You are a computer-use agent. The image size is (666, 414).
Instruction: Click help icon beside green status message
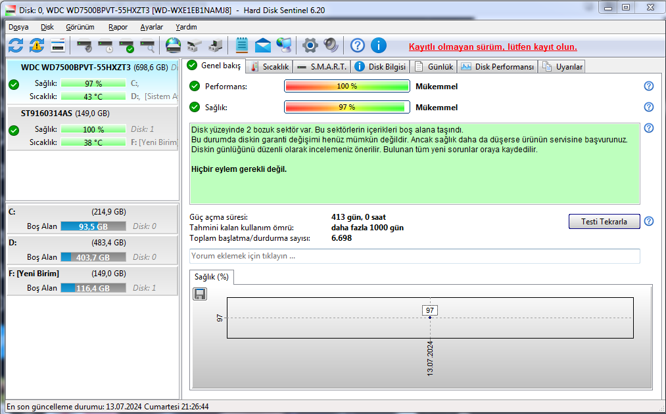(x=649, y=128)
